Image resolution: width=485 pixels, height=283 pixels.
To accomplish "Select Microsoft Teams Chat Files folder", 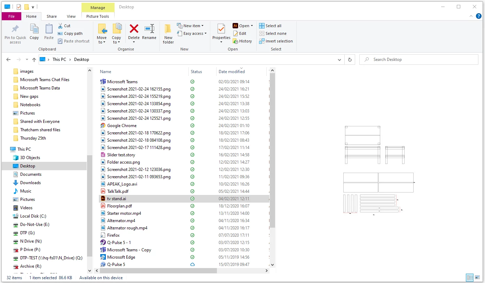I will coord(45,80).
